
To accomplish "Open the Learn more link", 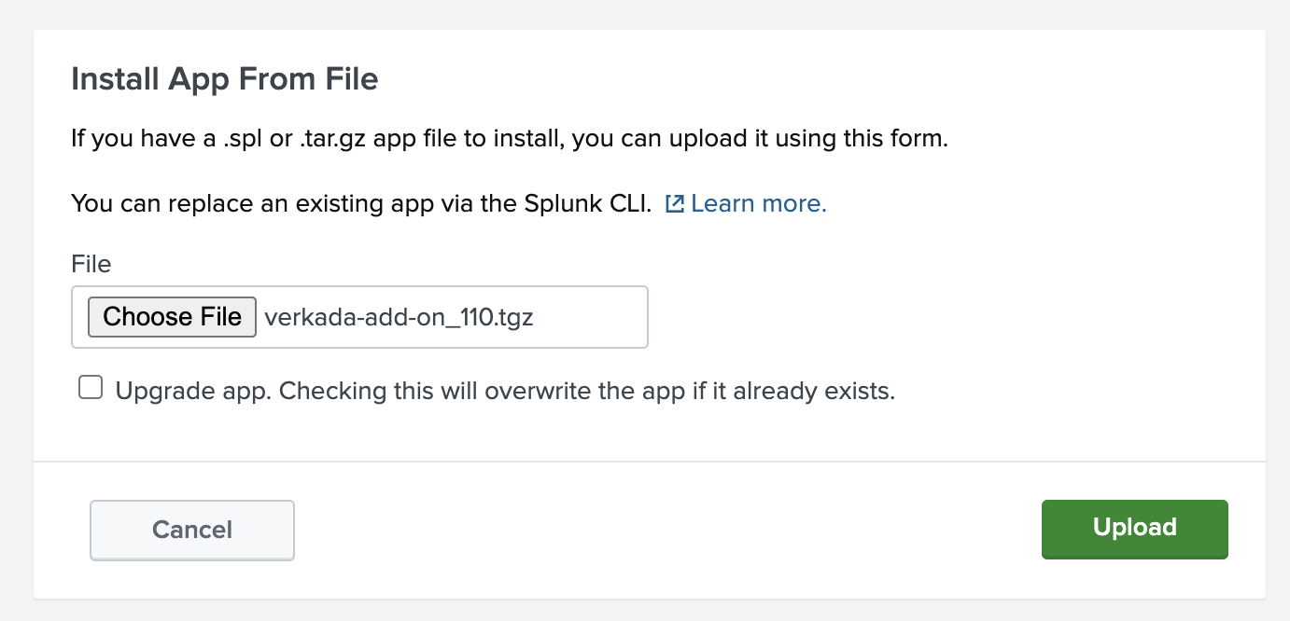I will (x=758, y=203).
